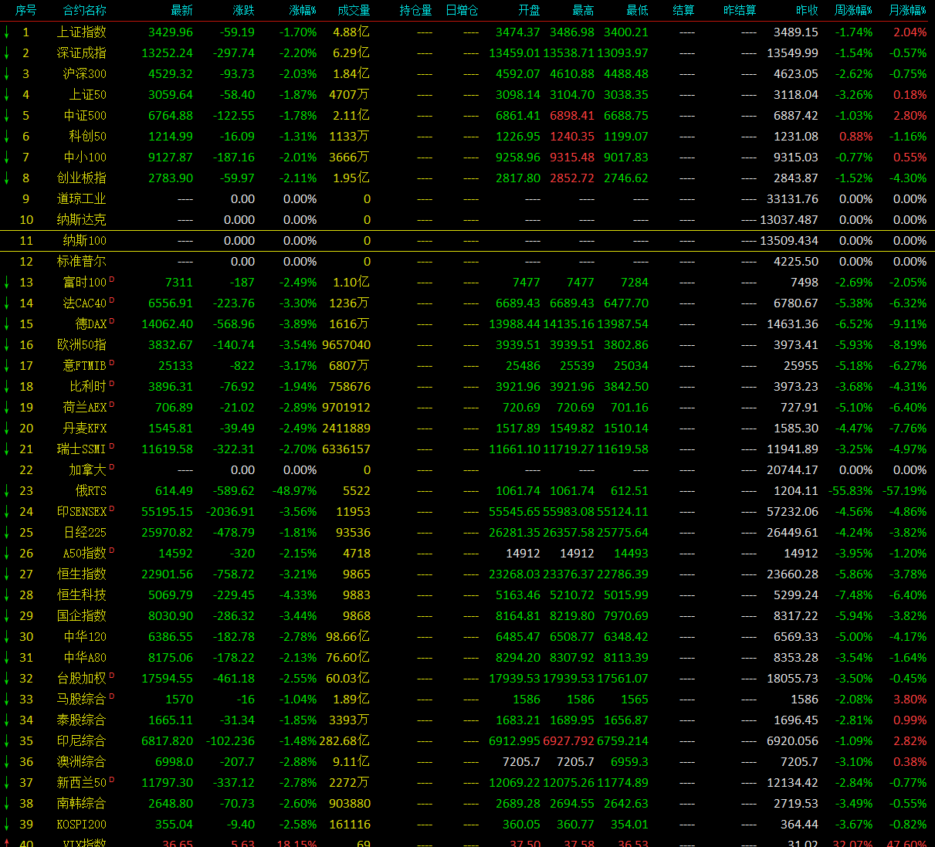935x847 pixels.
Task: Click the 昨结算 column header
Action: (740, 10)
